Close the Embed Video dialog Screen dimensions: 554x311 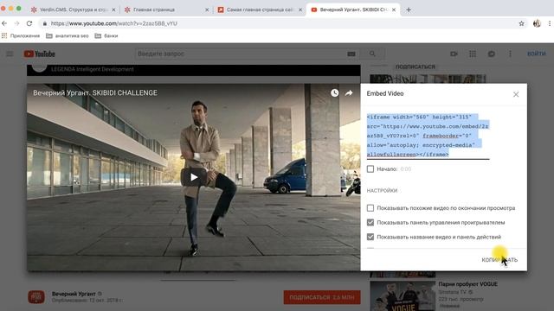(516, 94)
